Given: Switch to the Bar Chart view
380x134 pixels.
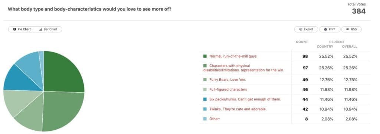Looking at the screenshot, I should click(x=49, y=29).
